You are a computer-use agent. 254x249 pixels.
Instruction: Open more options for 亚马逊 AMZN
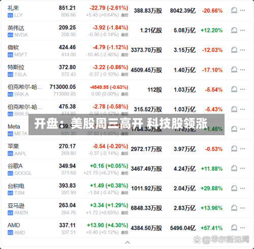point(242,208)
